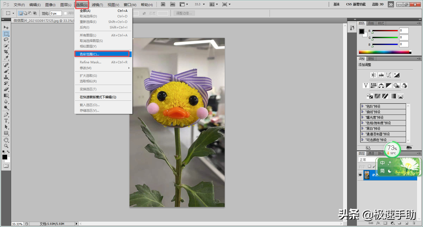This screenshot has width=423, height=227.
Task: Switch to the 高级 3D workspace
Action: click(x=378, y=4)
